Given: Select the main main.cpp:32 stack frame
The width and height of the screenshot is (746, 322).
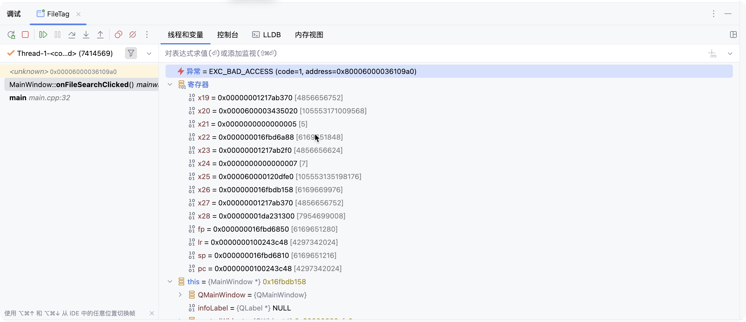Looking at the screenshot, I should [40, 98].
